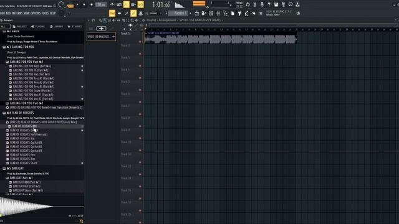Click the Play button in the transport
Screen dimensions: 399x224
(x=77, y=4)
